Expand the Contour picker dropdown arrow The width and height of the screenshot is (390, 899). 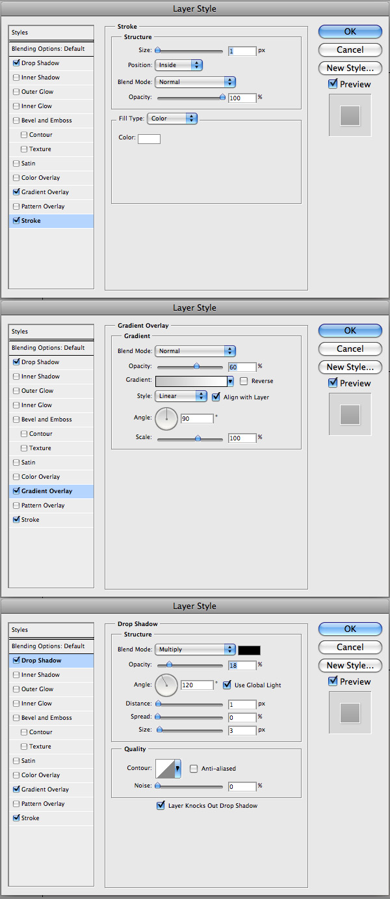[x=178, y=769]
